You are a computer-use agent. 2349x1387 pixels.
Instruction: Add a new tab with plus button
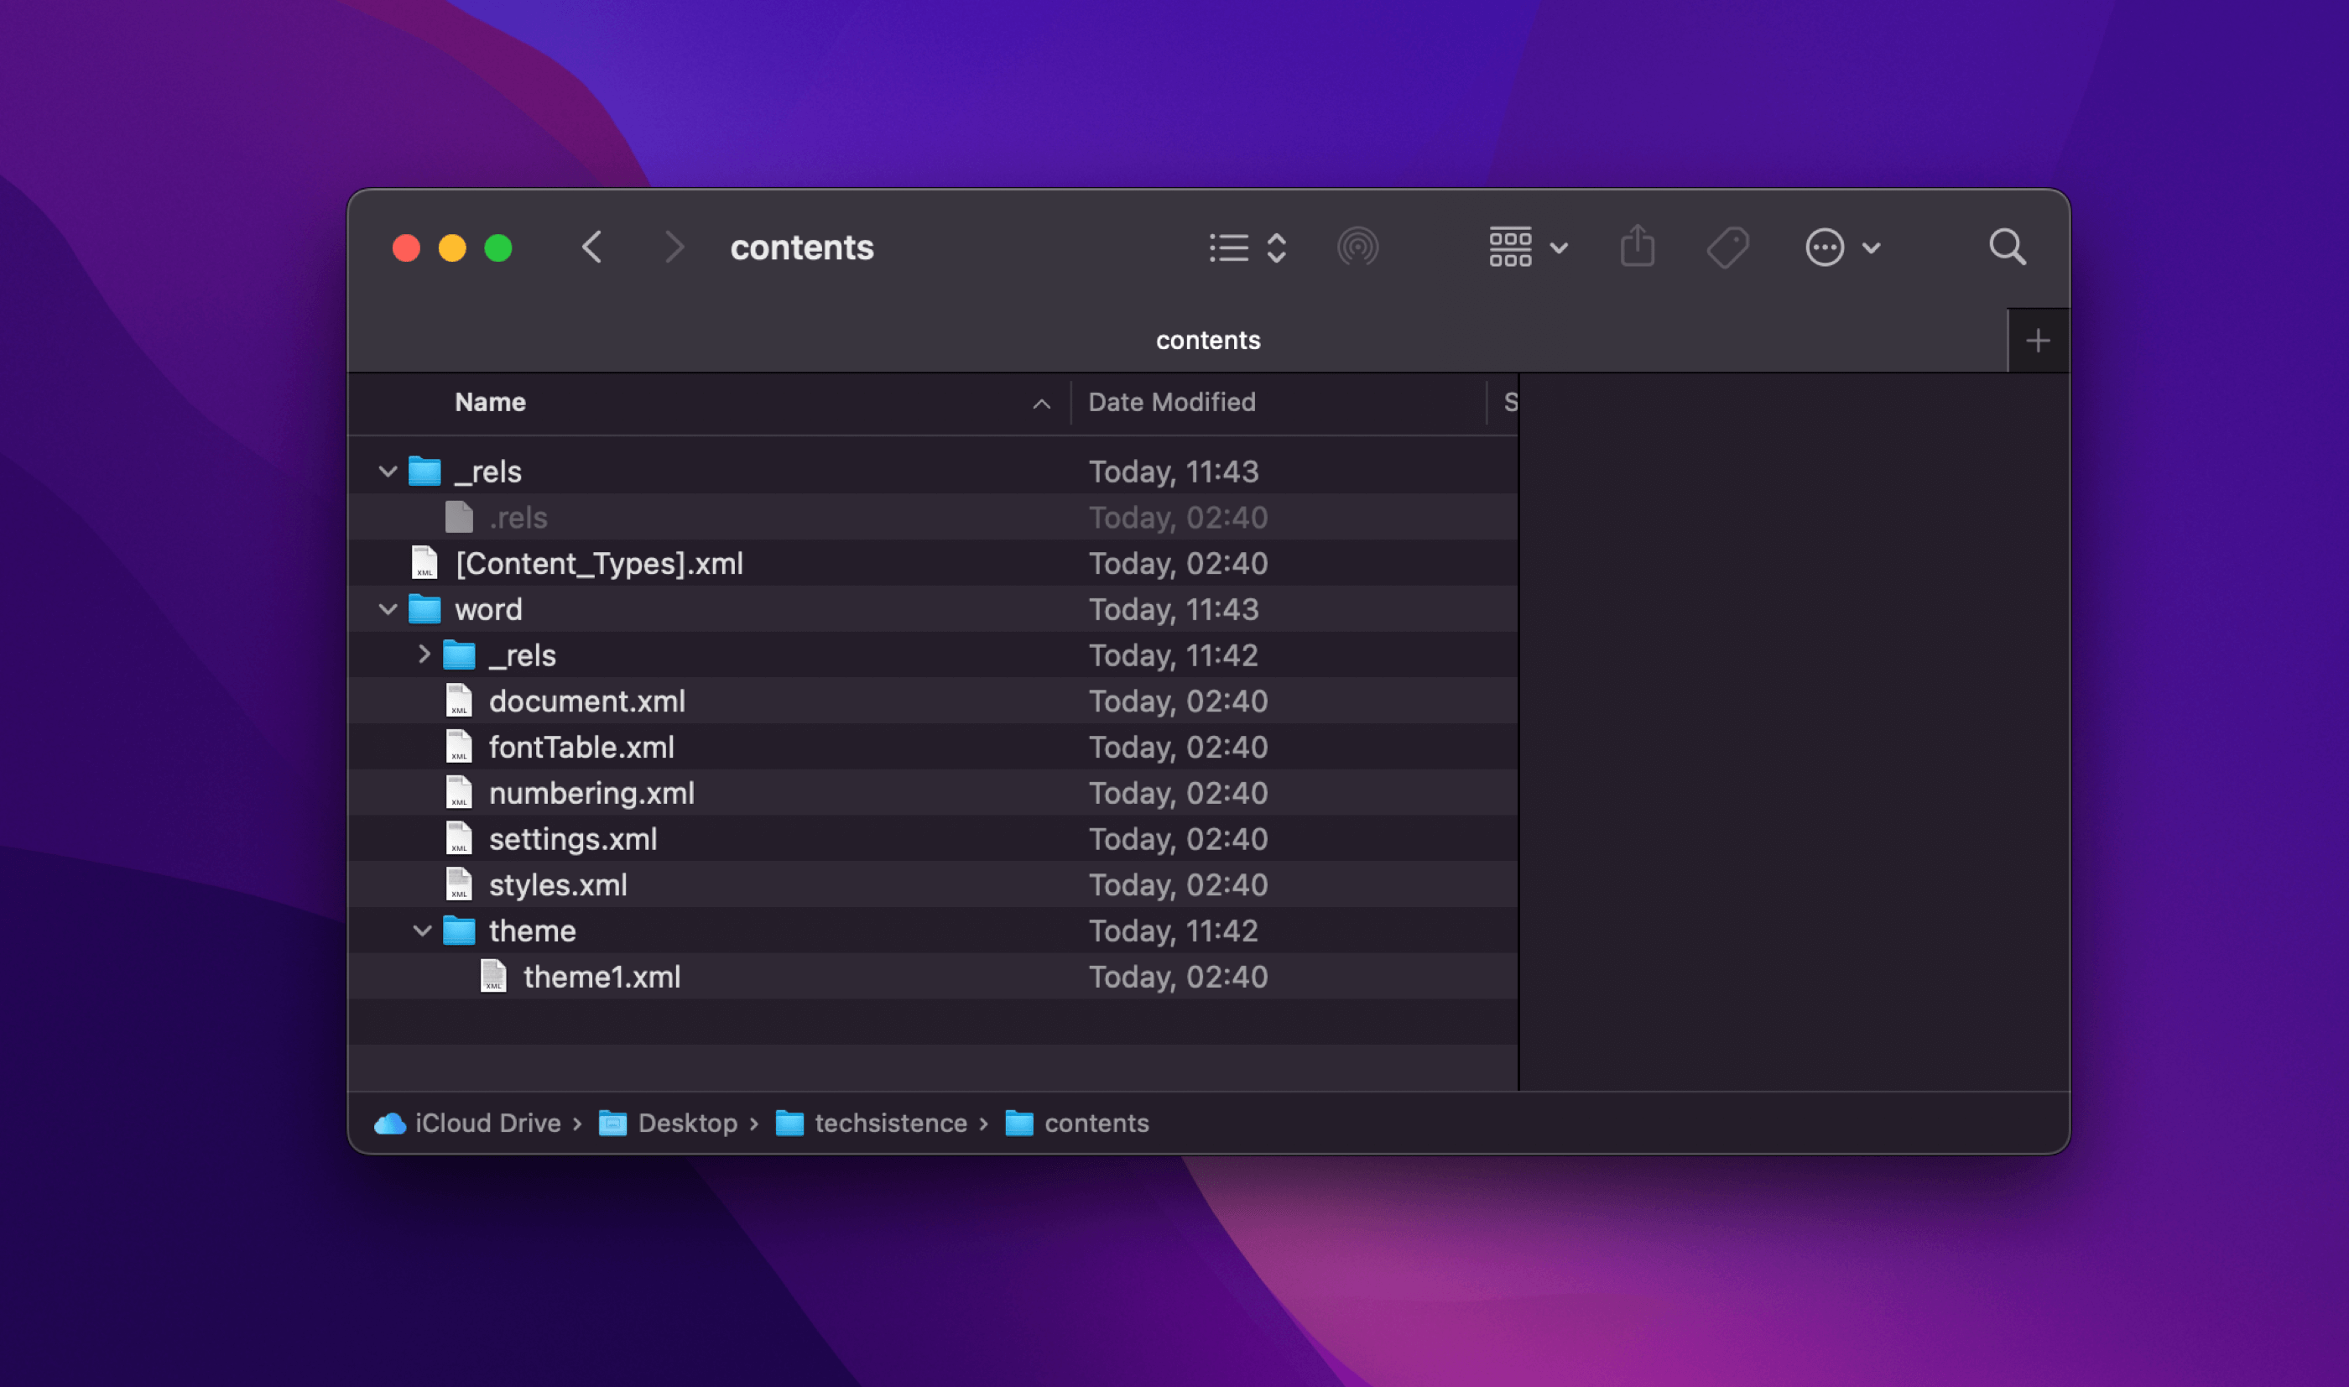pyautogui.click(x=2038, y=342)
